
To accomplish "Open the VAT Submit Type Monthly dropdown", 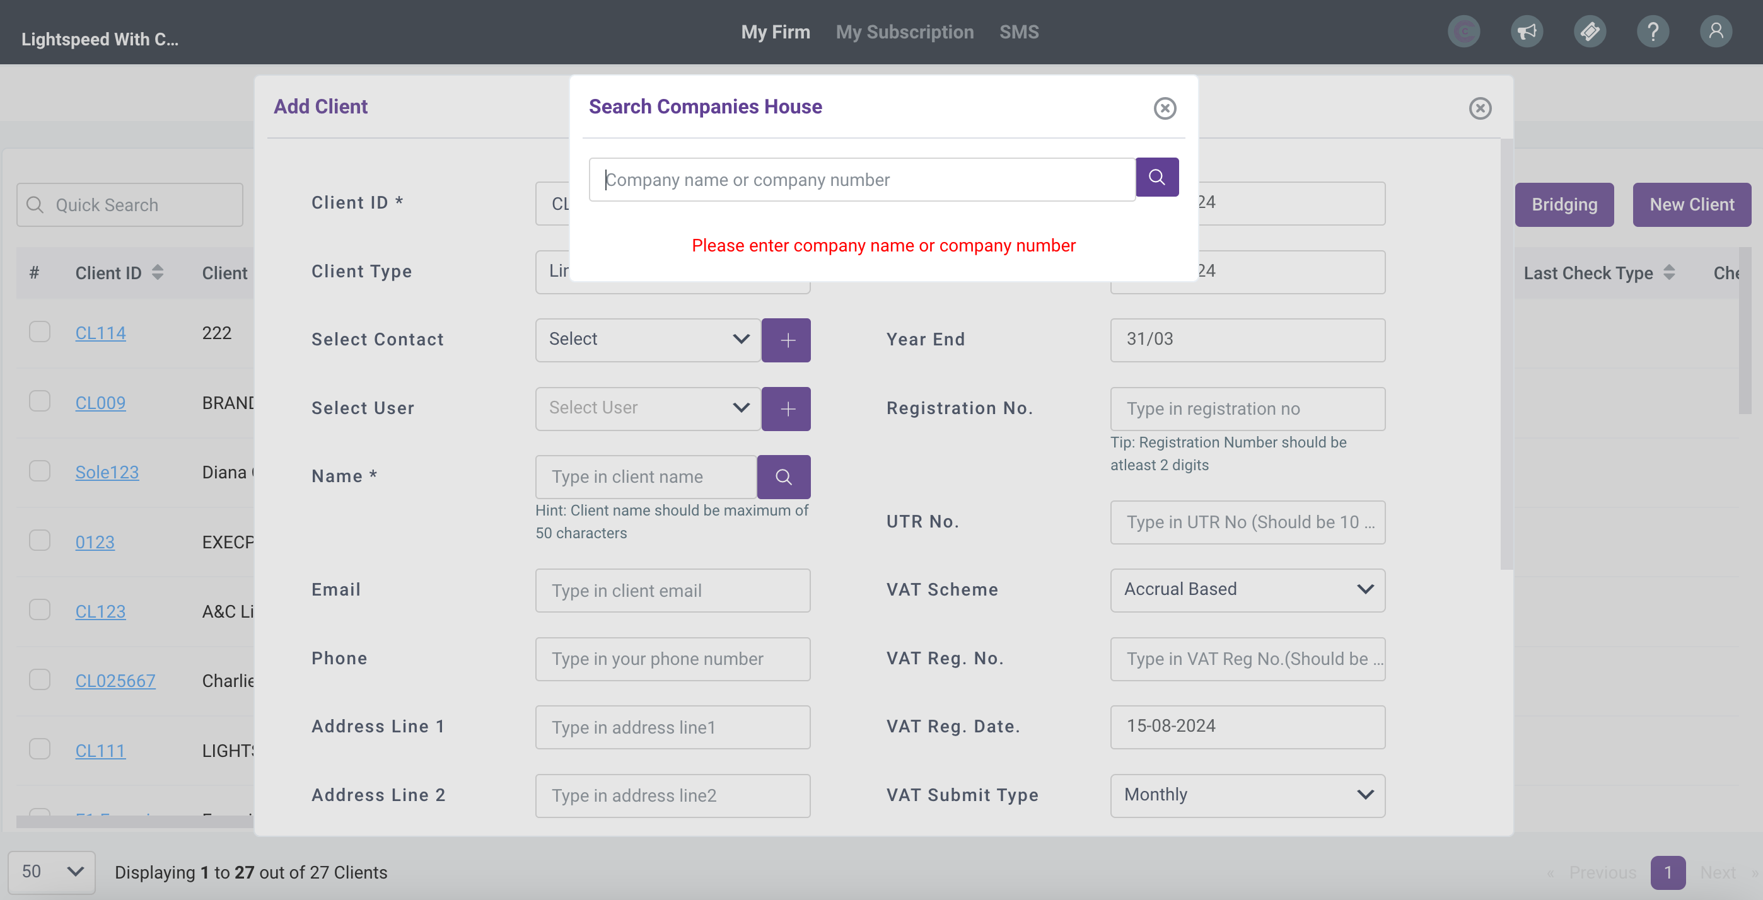I will pos(1247,795).
